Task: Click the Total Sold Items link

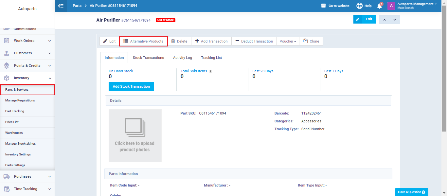Action: pyautogui.click(x=194, y=71)
